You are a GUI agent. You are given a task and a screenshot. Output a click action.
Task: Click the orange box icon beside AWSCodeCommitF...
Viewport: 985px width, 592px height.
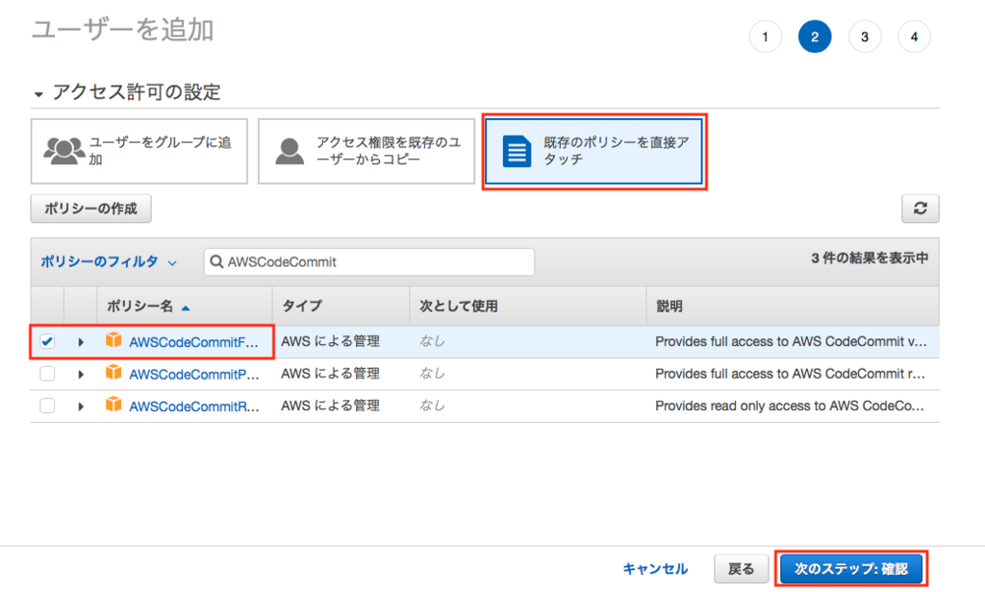pos(114,340)
